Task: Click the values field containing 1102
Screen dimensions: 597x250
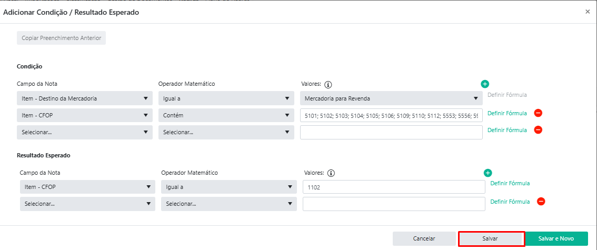Action: [x=393, y=187]
